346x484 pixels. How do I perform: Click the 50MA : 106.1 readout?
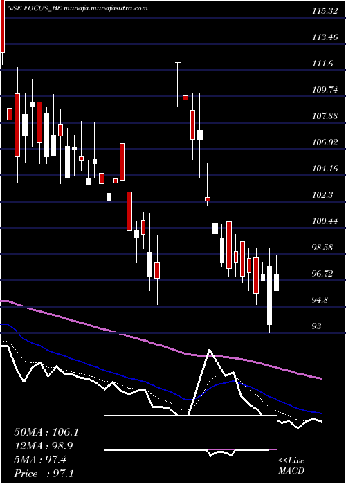point(46,432)
